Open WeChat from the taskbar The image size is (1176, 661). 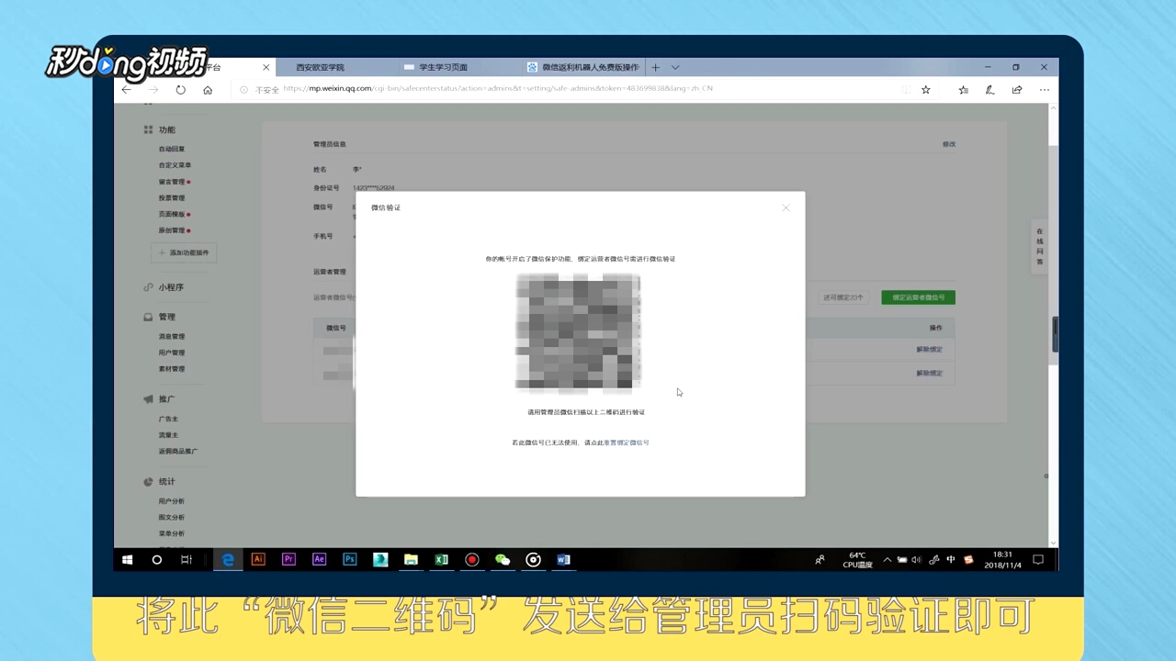coord(503,559)
